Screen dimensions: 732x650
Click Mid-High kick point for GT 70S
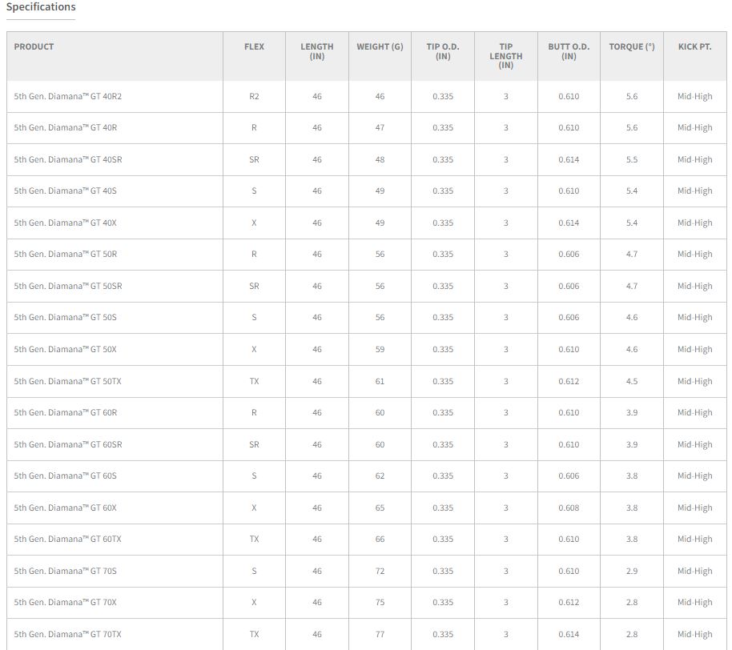(x=694, y=571)
